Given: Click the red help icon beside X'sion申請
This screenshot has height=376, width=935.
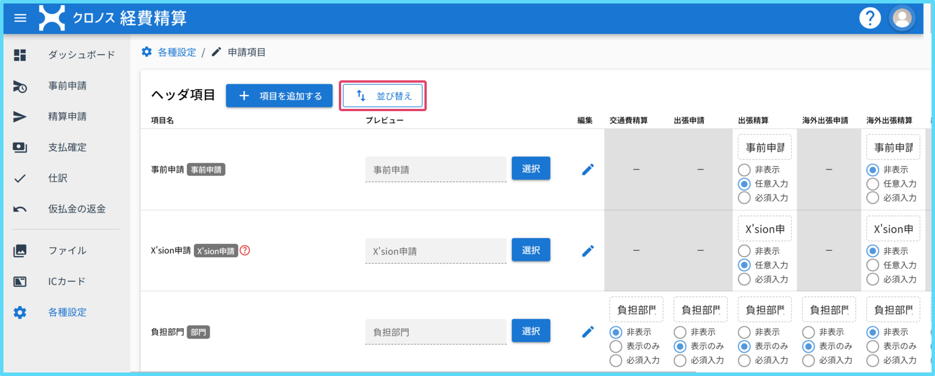Looking at the screenshot, I should pos(245,250).
